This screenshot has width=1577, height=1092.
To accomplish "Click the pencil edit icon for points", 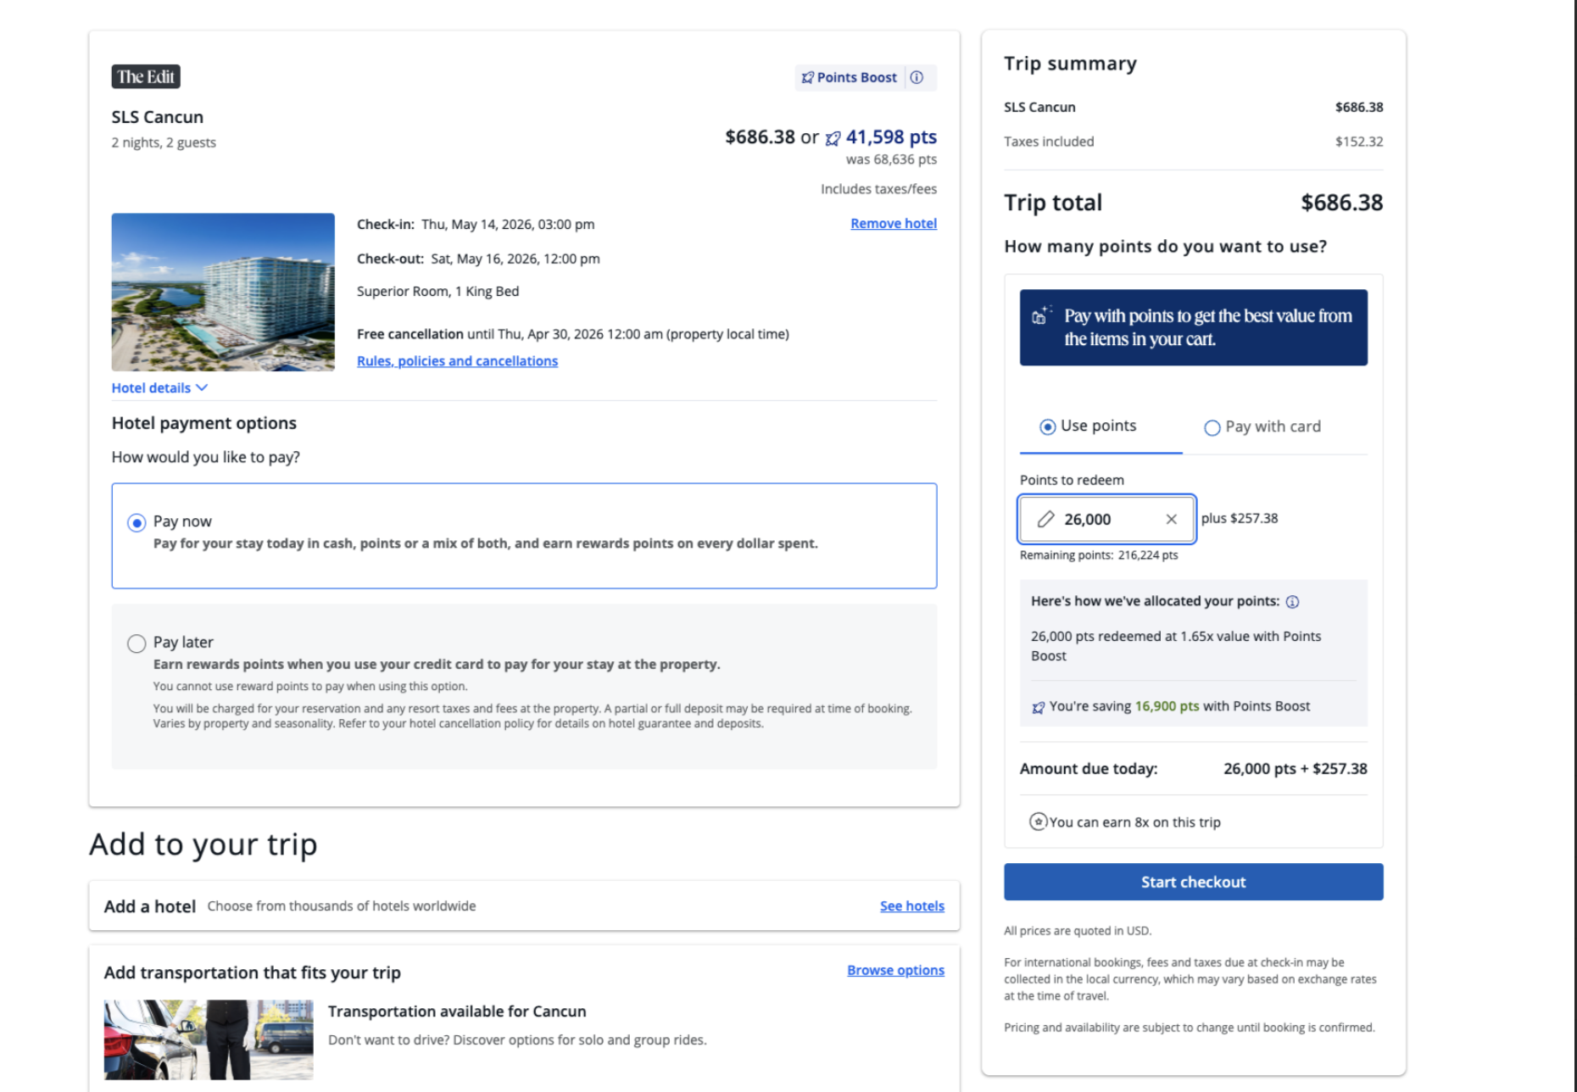I will (x=1046, y=519).
